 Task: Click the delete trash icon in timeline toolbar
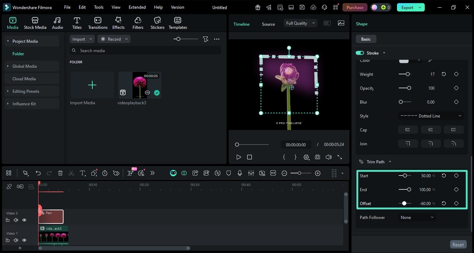pos(61,173)
